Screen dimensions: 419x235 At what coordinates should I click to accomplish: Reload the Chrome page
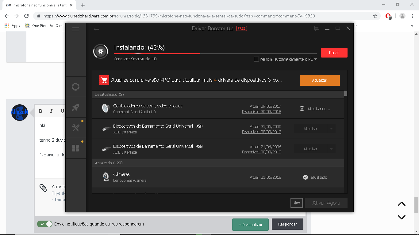coord(26,16)
